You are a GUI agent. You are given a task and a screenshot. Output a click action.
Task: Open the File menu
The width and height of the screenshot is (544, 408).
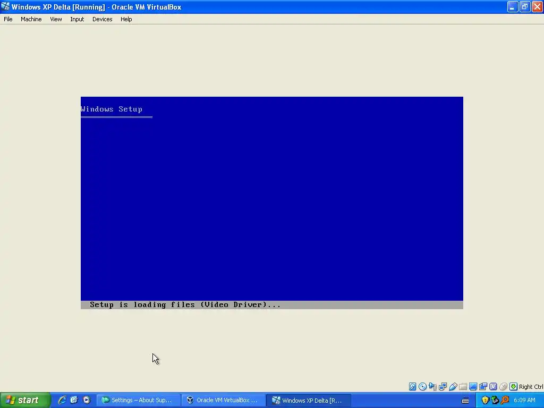coord(8,19)
